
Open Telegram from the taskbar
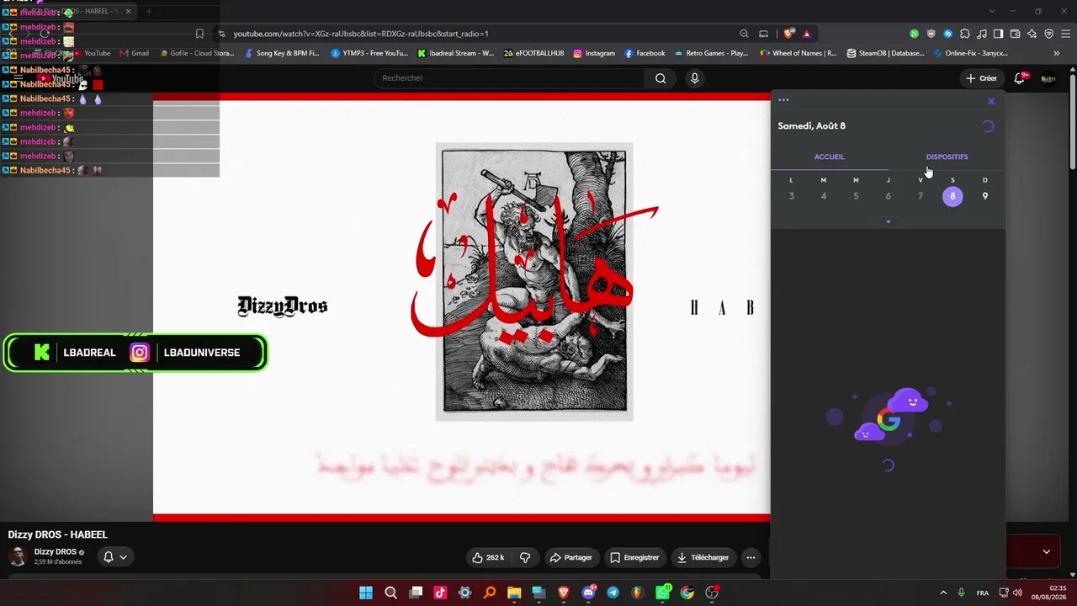pos(613,593)
